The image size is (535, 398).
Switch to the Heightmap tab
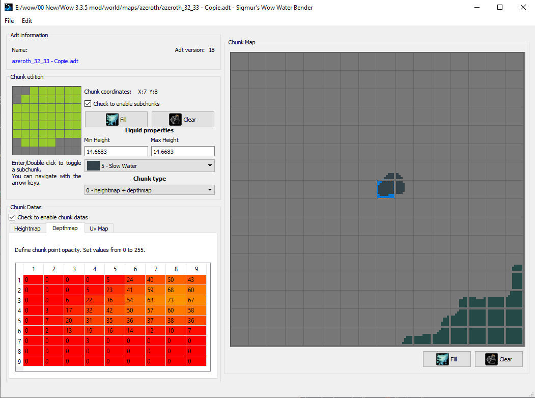coord(27,229)
